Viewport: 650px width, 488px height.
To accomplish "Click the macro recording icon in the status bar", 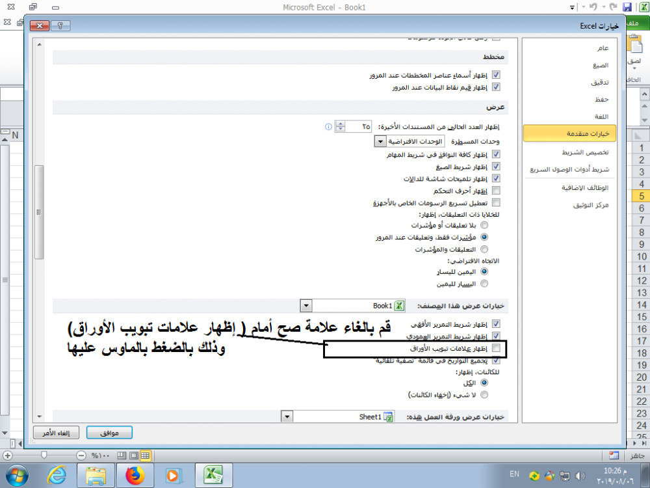I will (614, 455).
